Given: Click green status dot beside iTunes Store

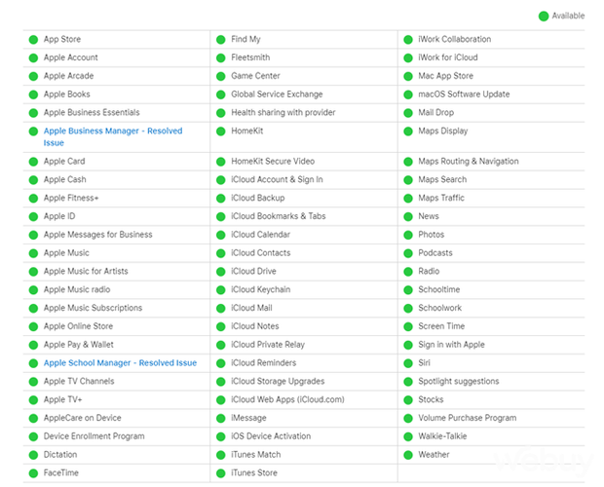Looking at the screenshot, I should coord(221,473).
